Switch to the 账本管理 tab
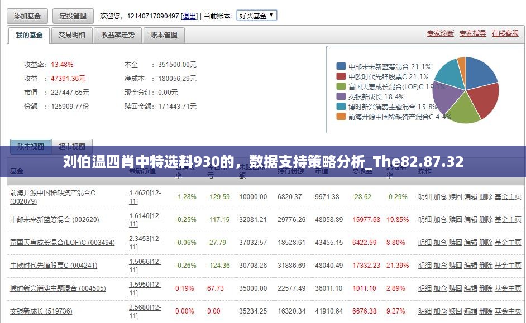 (164, 35)
